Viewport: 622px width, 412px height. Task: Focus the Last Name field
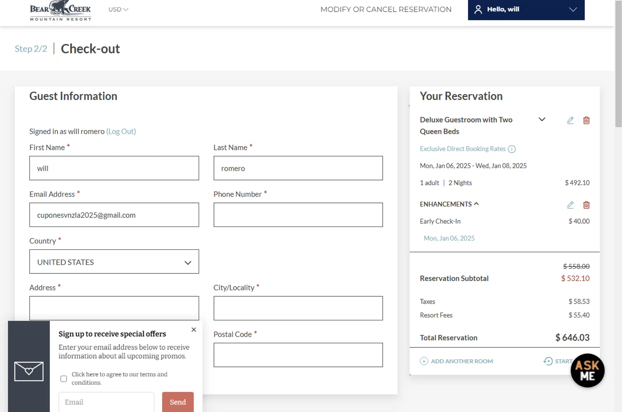tap(298, 168)
